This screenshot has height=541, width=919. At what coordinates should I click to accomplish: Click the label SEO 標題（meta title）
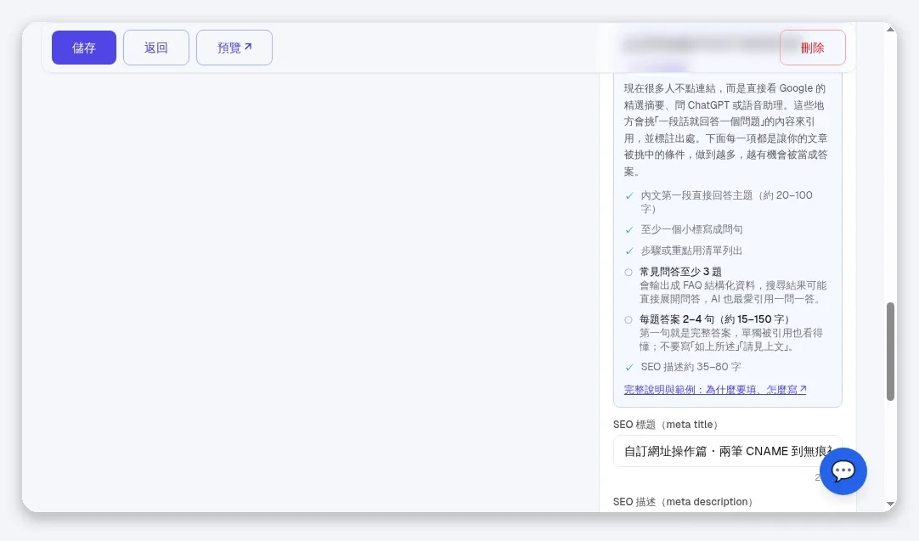pyautogui.click(x=667, y=425)
